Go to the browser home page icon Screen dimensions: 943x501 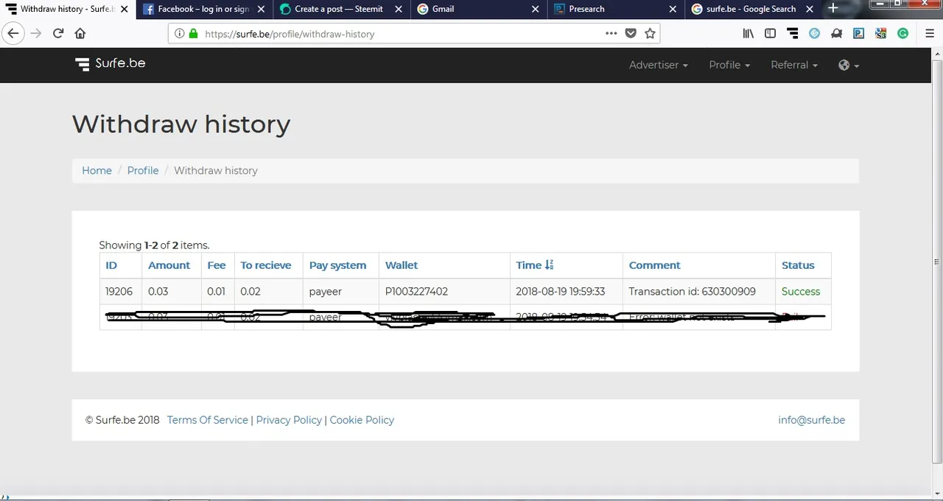80,33
